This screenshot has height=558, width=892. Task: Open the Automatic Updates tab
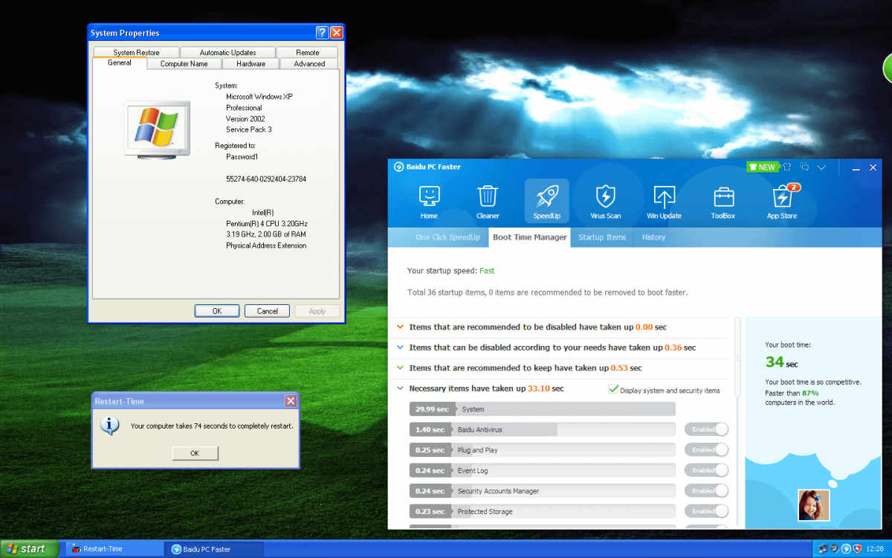pos(227,52)
